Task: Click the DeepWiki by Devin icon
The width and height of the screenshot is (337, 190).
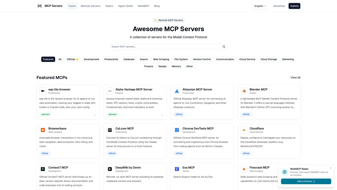Action: pyautogui.click(x=110, y=169)
